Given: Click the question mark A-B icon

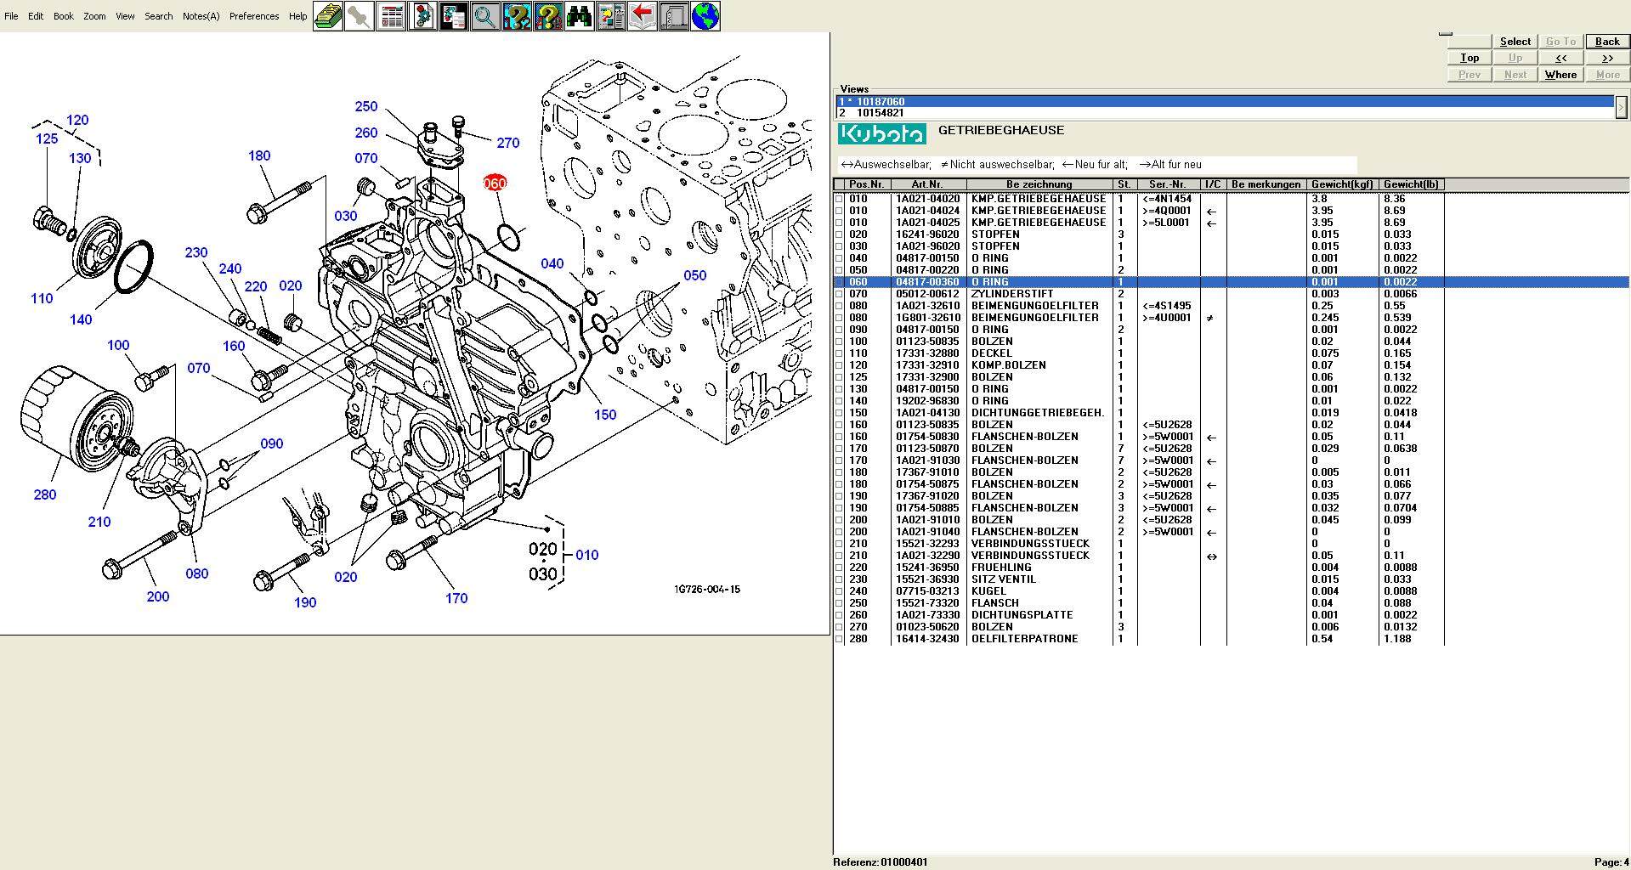Looking at the screenshot, I should click(x=548, y=16).
